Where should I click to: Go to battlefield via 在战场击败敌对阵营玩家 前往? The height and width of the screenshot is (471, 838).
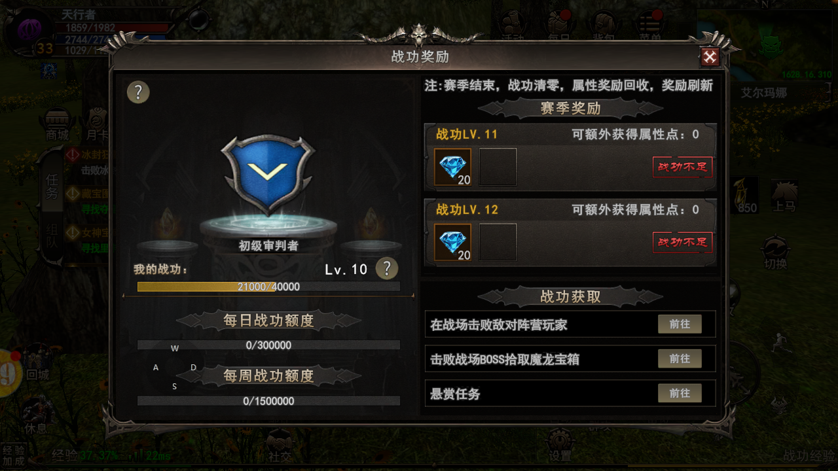coord(680,324)
